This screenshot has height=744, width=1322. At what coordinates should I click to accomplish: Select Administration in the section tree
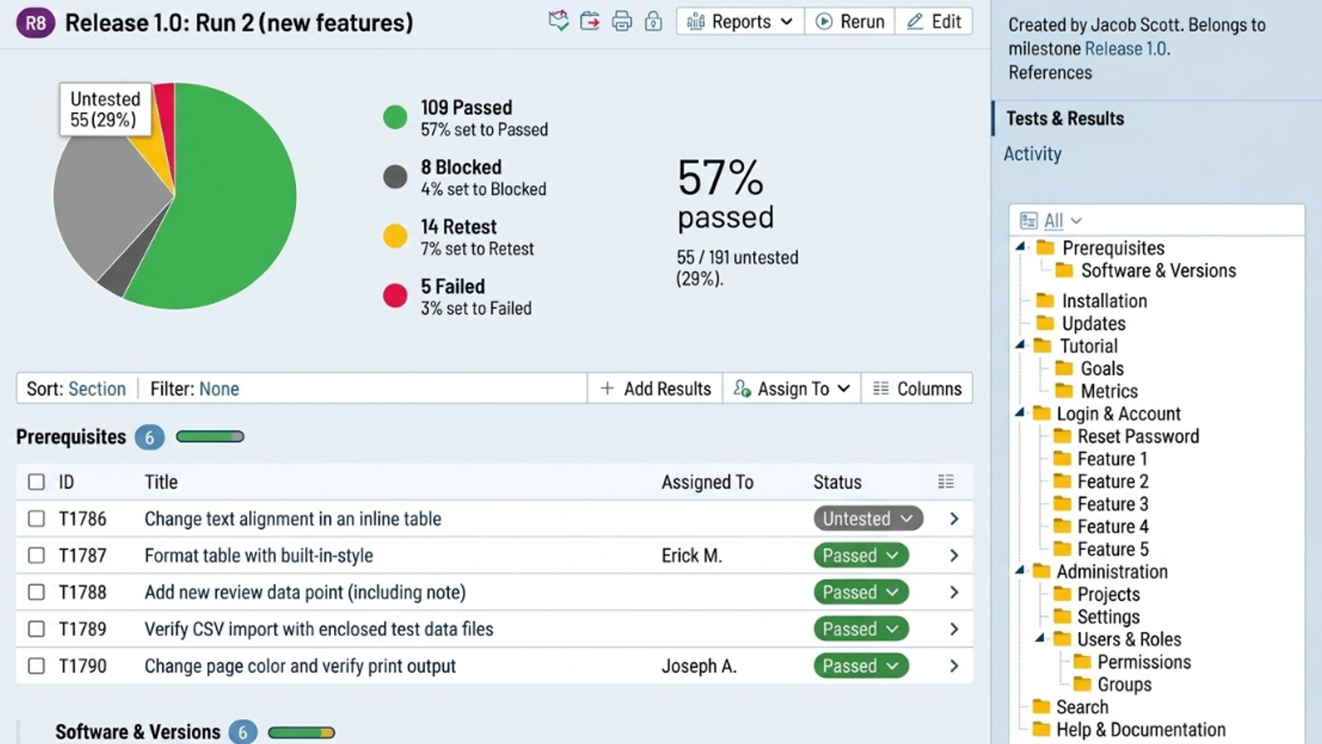coord(1112,571)
